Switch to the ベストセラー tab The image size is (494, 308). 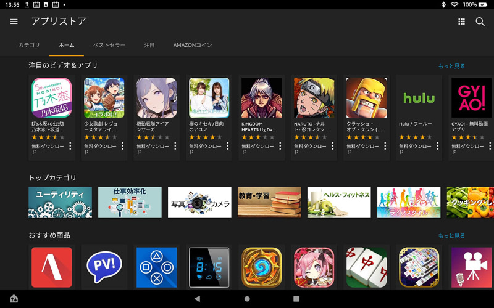109,45
